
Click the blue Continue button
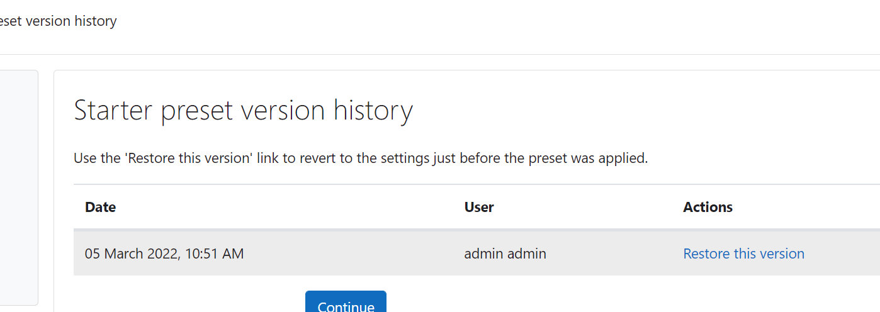(346, 301)
